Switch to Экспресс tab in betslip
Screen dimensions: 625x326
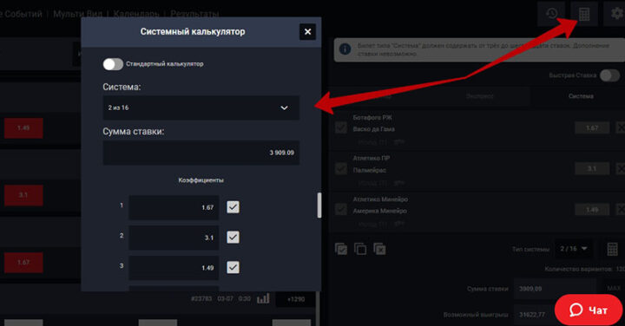tap(480, 96)
